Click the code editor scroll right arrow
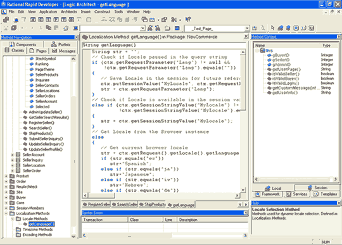Image resolution: width=342 pixels, height=245 pixels. [237, 196]
